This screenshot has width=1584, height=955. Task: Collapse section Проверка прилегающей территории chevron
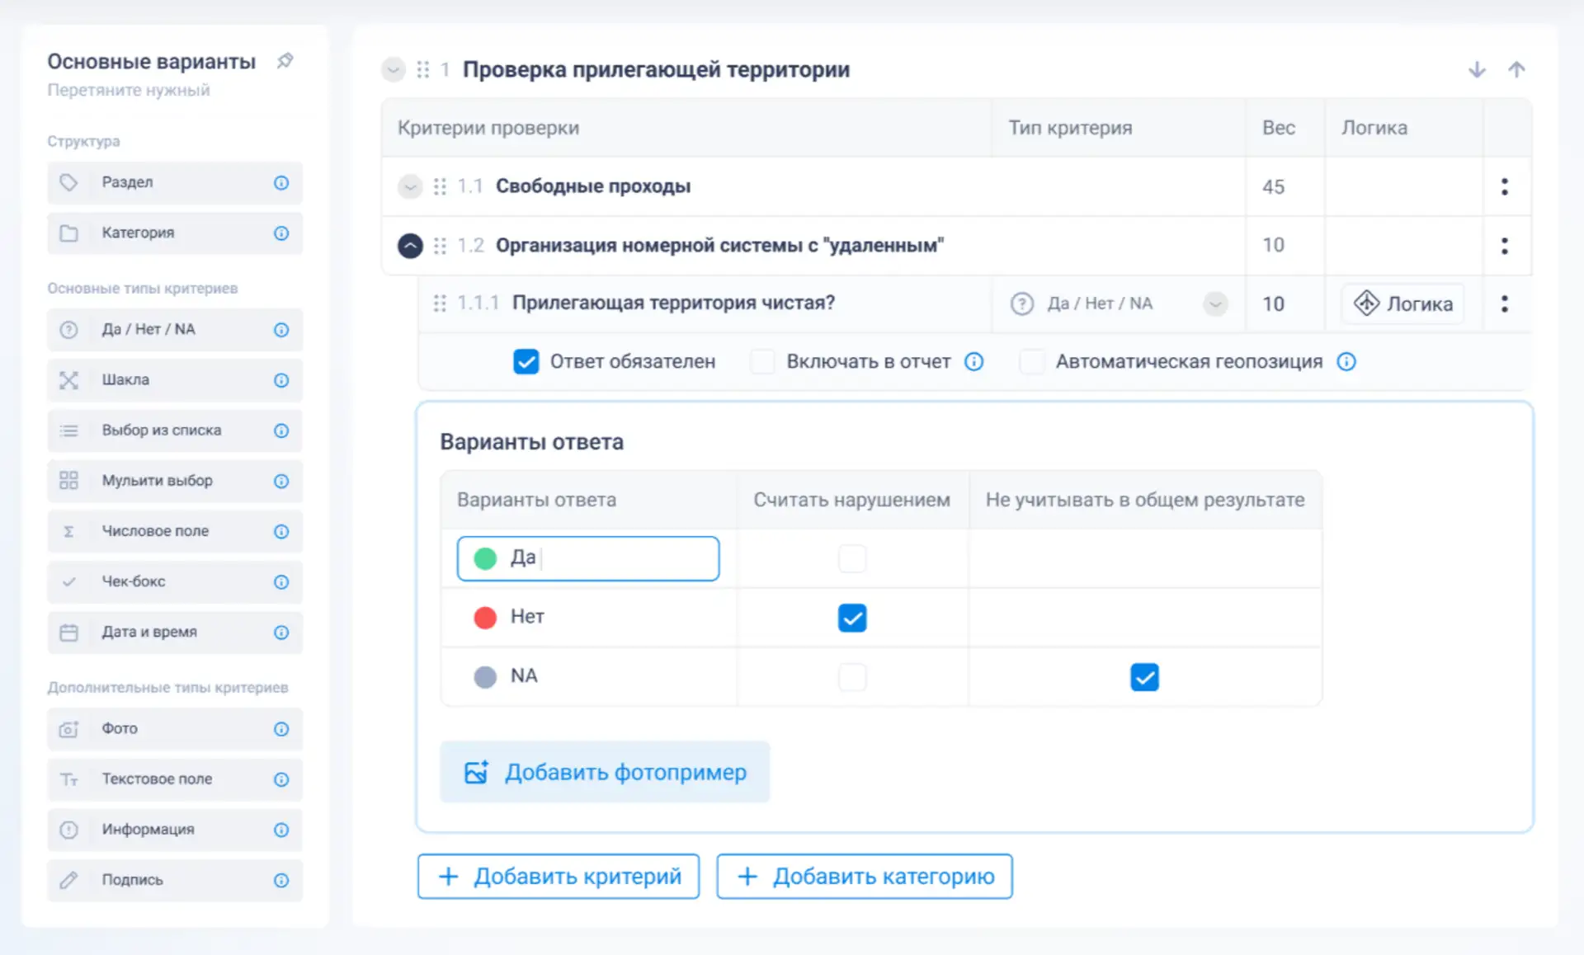pos(394,70)
